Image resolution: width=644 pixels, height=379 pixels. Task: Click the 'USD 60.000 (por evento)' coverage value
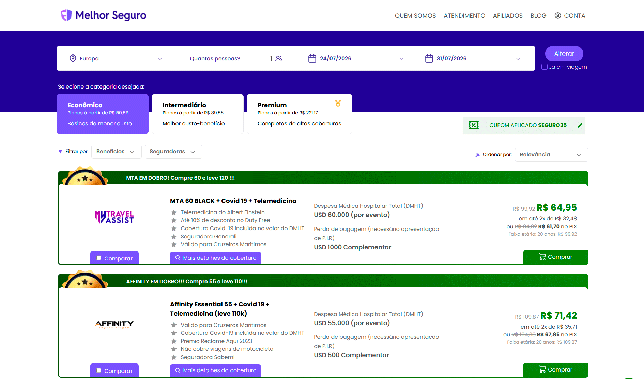(x=352, y=215)
